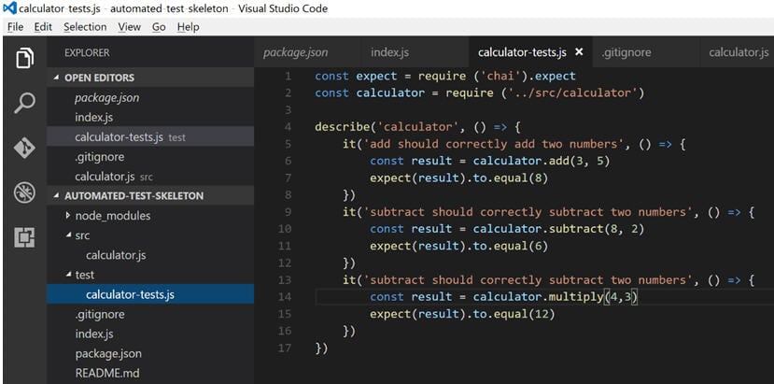This screenshot has width=774, height=384.
Task: Click expect(result).to.equal(12) on line 15
Action: (462, 314)
